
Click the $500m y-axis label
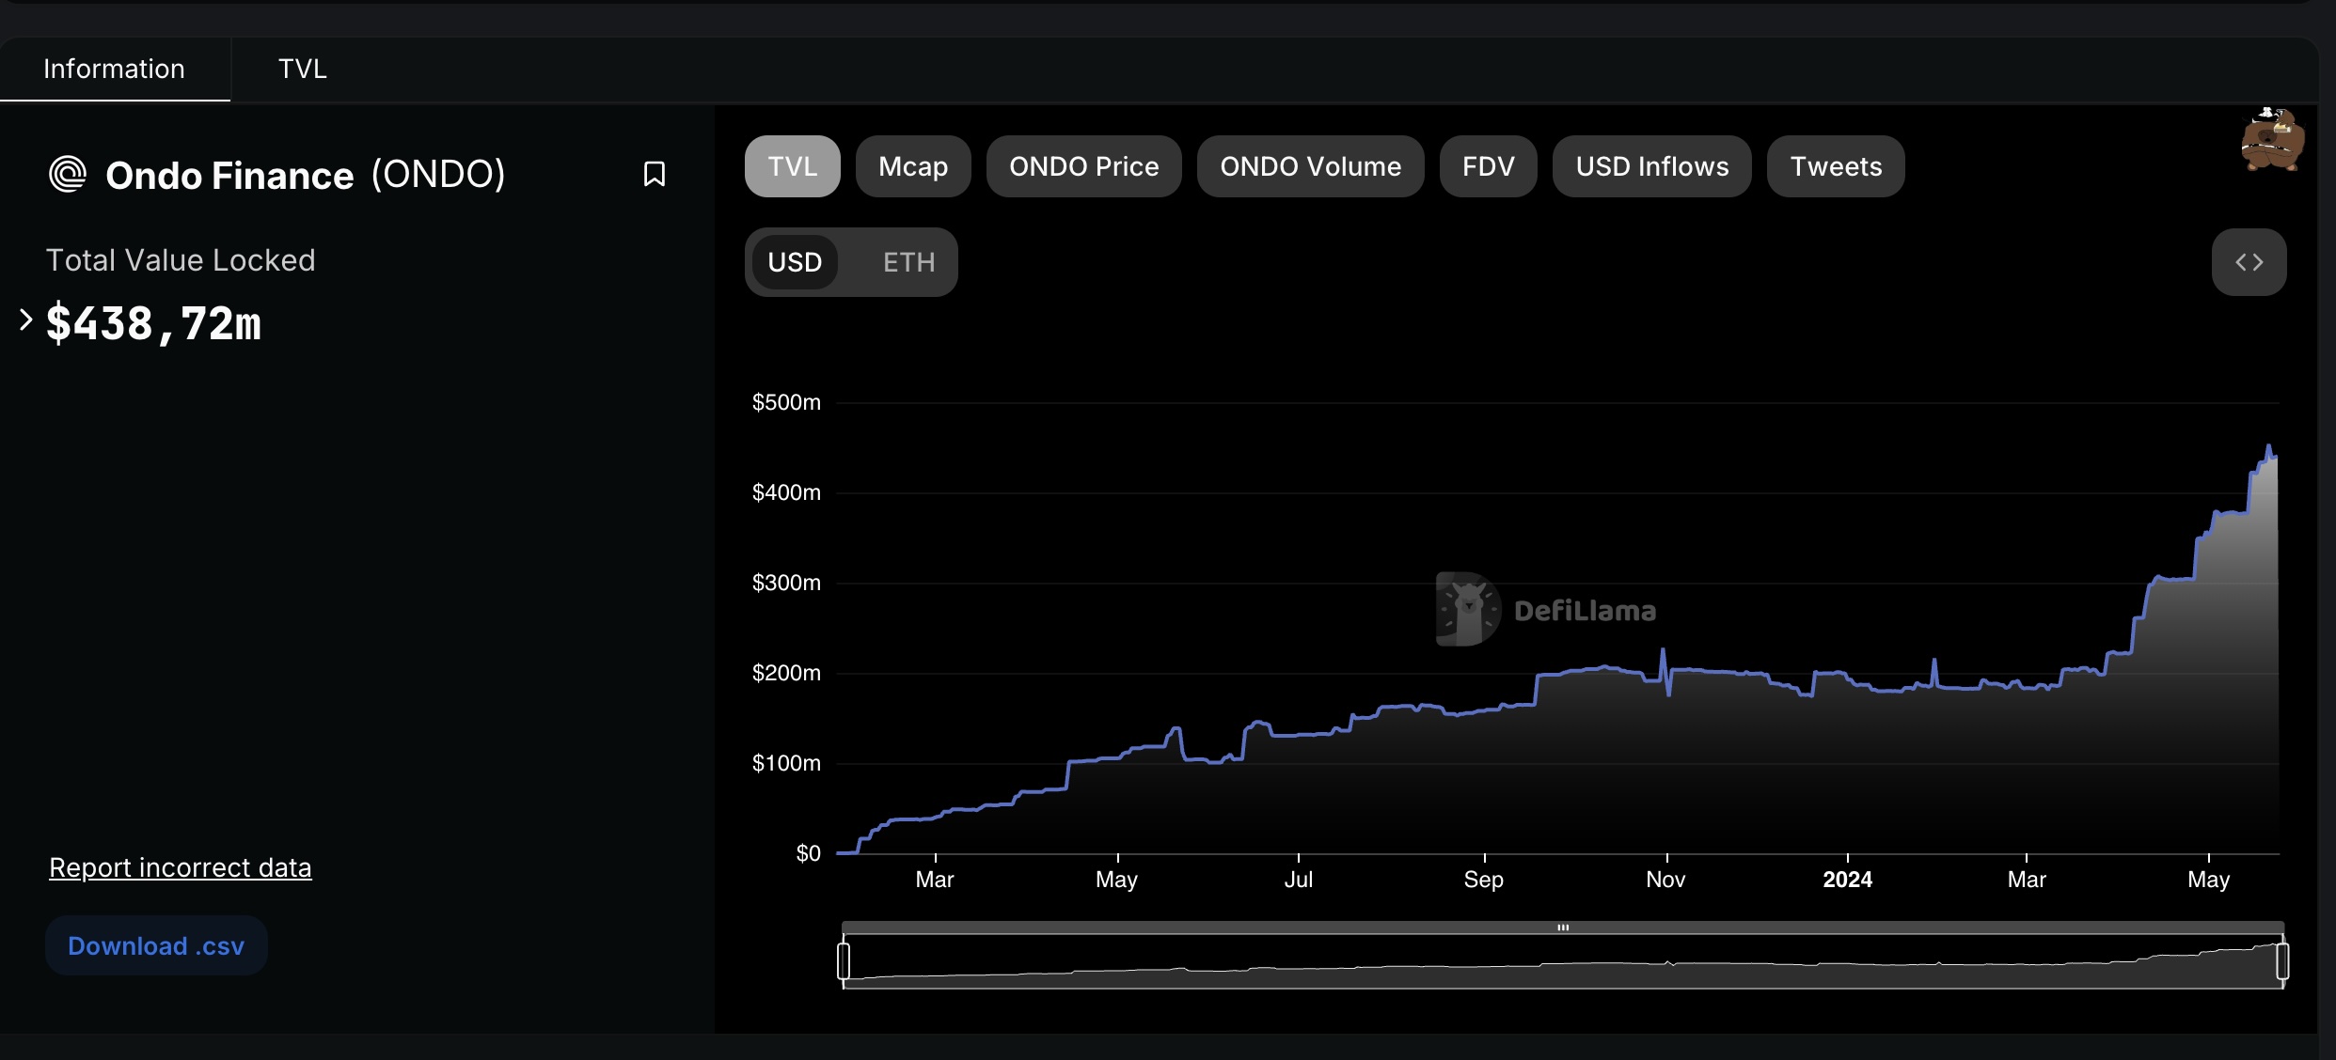pyautogui.click(x=786, y=402)
